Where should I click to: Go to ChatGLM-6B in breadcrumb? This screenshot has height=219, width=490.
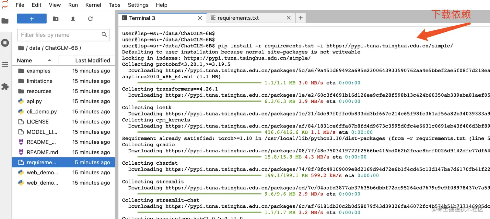click(62, 48)
